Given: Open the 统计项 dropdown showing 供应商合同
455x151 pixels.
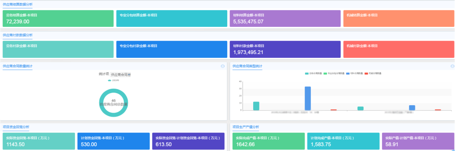Looking at the screenshot, I should tap(120, 75).
